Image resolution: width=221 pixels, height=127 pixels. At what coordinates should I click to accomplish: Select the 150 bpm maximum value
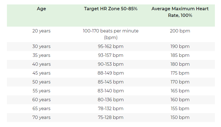(x=180, y=118)
